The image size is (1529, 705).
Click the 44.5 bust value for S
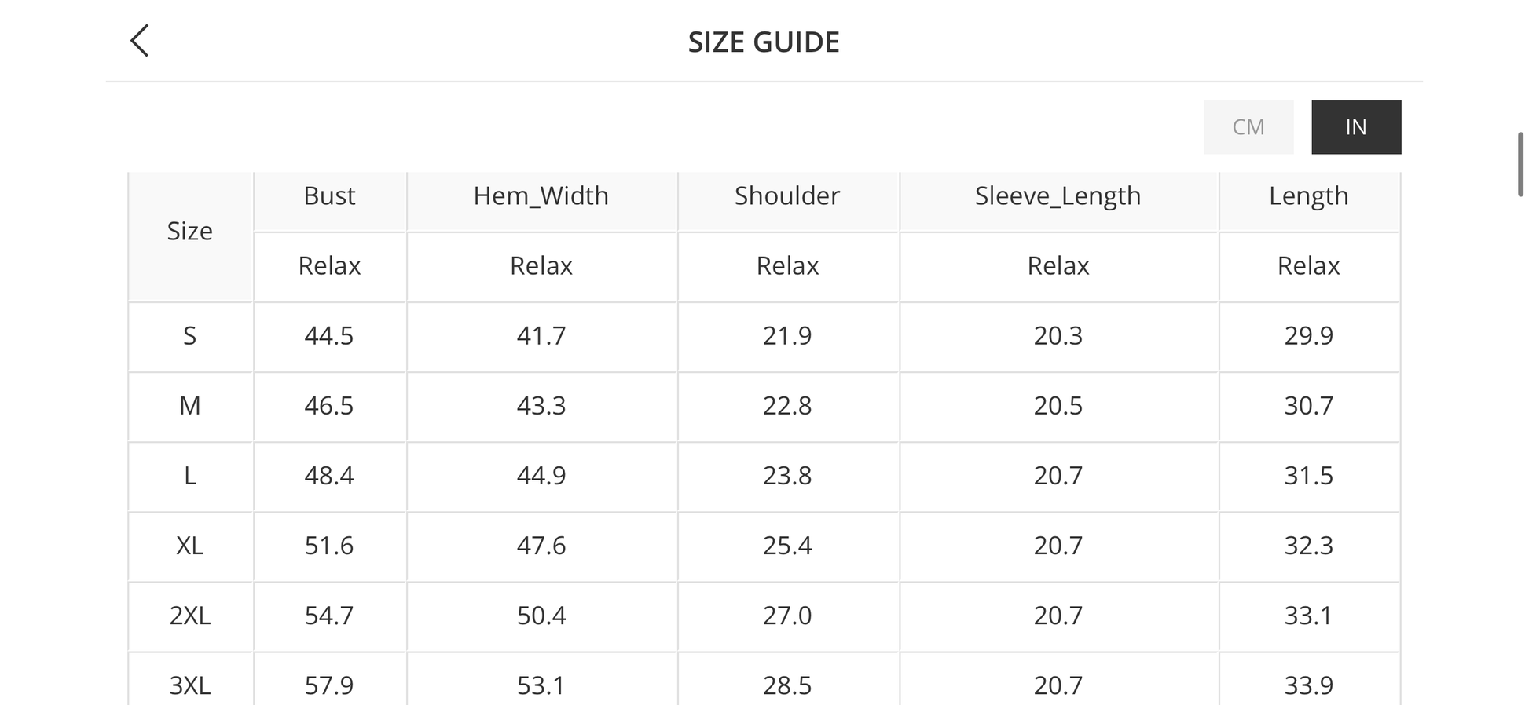329,336
